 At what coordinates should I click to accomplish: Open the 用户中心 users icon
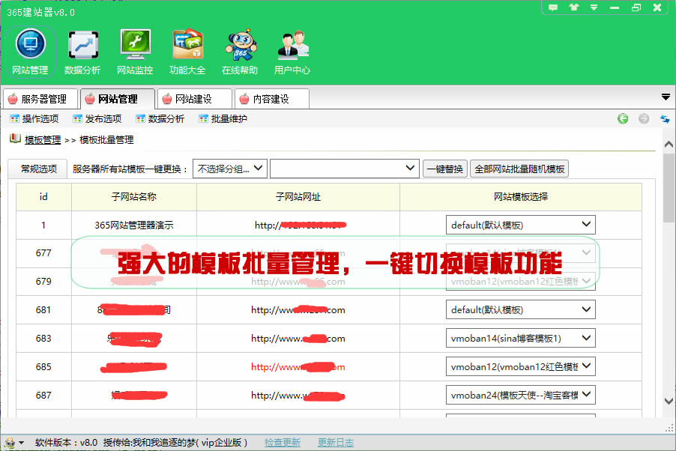tap(292, 51)
